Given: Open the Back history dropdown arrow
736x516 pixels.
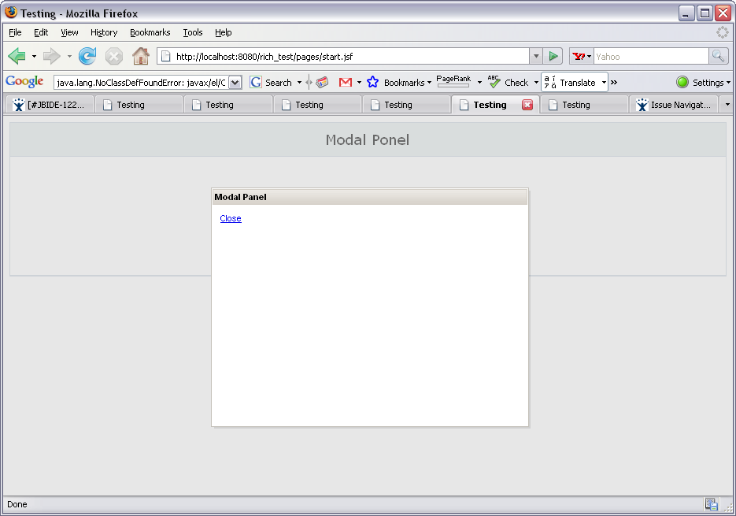Looking at the screenshot, I should pyautogui.click(x=34, y=57).
